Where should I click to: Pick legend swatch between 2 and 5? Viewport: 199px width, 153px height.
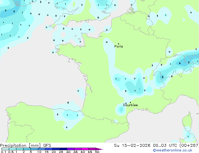(27, 149)
